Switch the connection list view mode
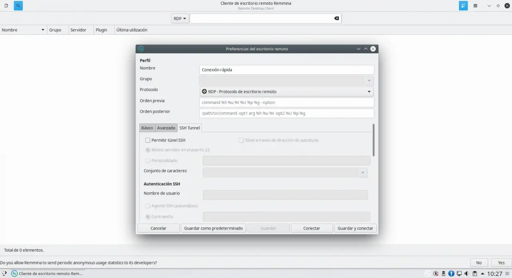Image resolution: width=512 pixels, height=278 pixels. tap(463, 6)
